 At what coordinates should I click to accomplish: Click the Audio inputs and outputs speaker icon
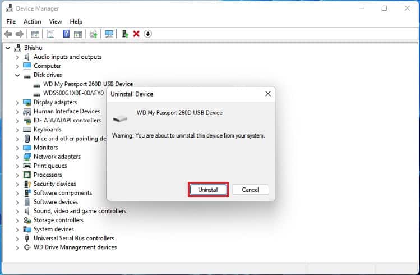tap(27, 57)
